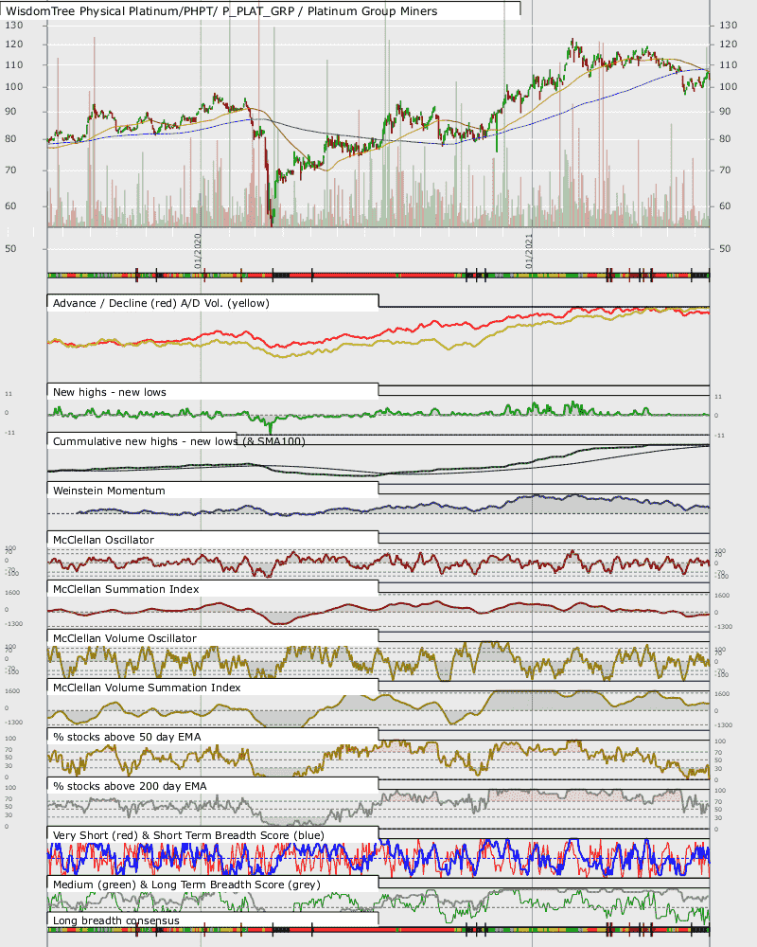757x947 pixels.
Task: Click the 60 price label on the right axis
Action: click(725, 205)
